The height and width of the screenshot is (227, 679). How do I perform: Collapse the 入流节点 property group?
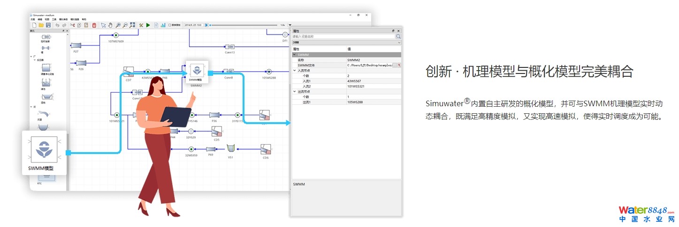click(x=294, y=70)
